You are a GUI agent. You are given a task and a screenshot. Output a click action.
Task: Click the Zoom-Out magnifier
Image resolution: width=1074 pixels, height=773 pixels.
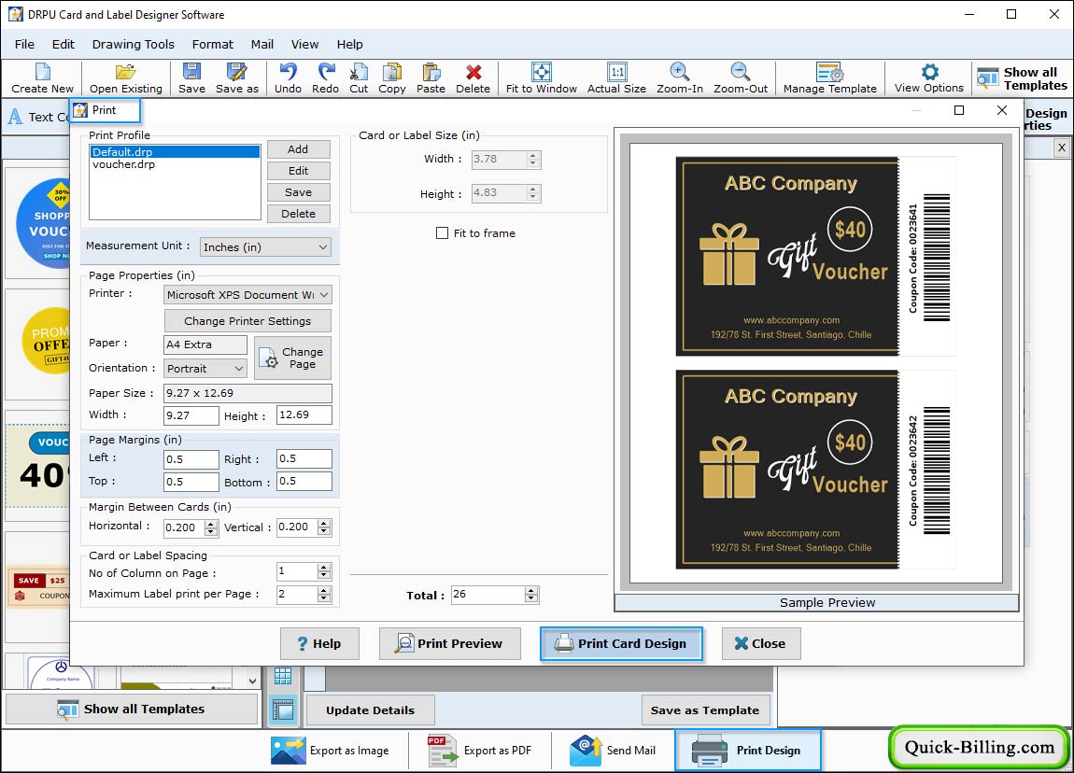pyautogui.click(x=741, y=78)
